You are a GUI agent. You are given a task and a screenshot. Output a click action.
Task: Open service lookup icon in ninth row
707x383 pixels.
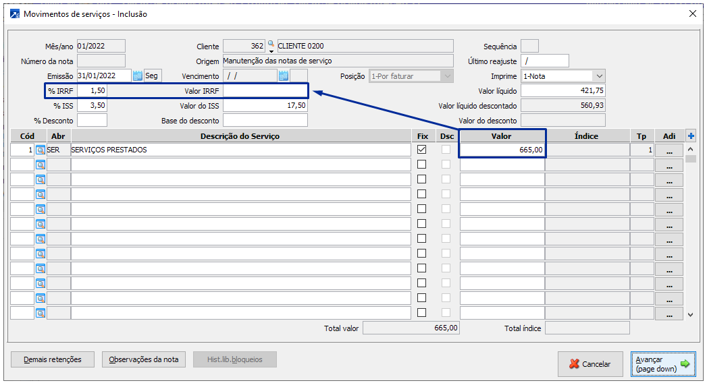41,268
